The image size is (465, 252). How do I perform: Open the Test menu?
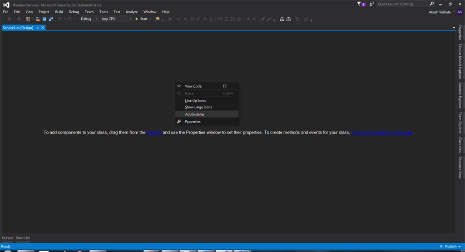tap(117, 12)
